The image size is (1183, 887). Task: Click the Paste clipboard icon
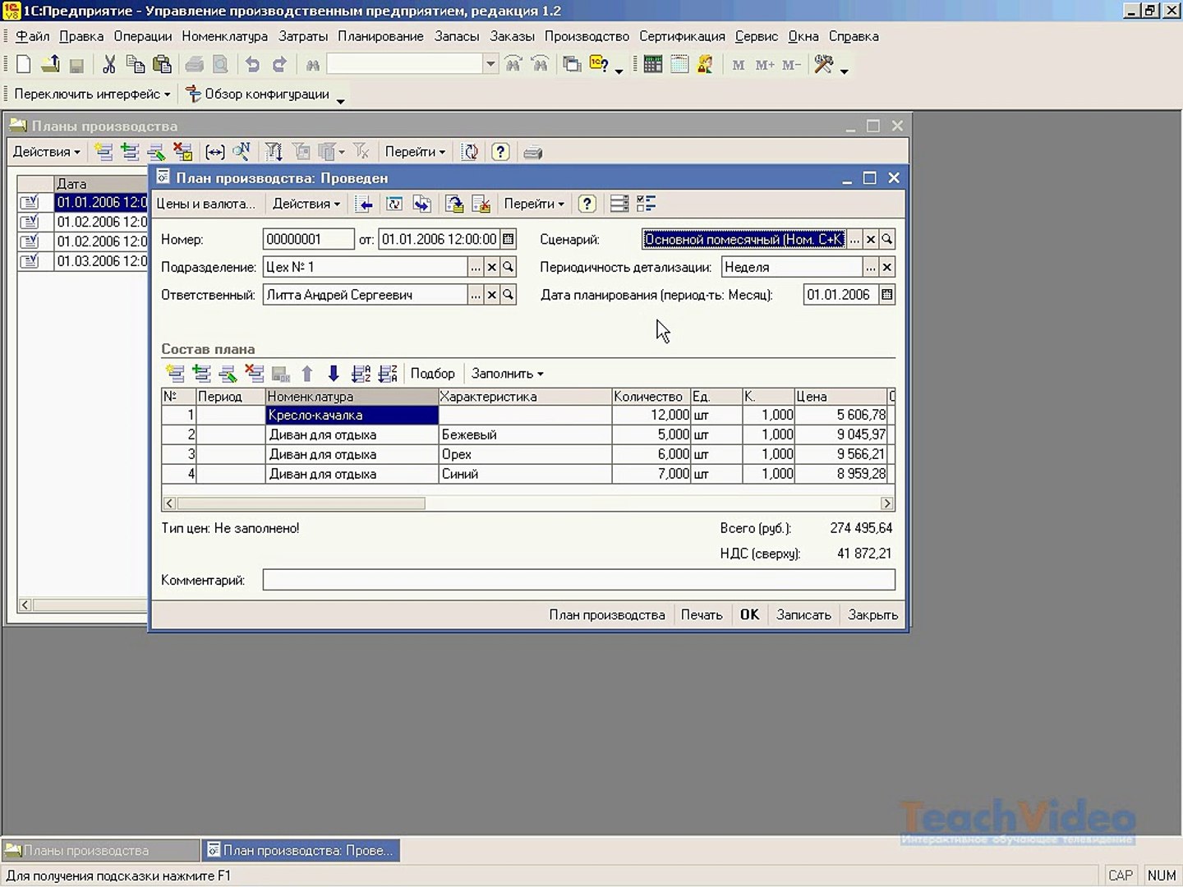pyautogui.click(x=162, y=64)
